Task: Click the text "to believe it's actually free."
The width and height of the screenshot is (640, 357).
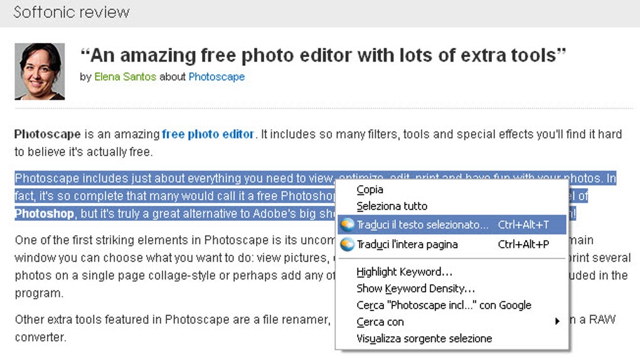Action: 83,152
